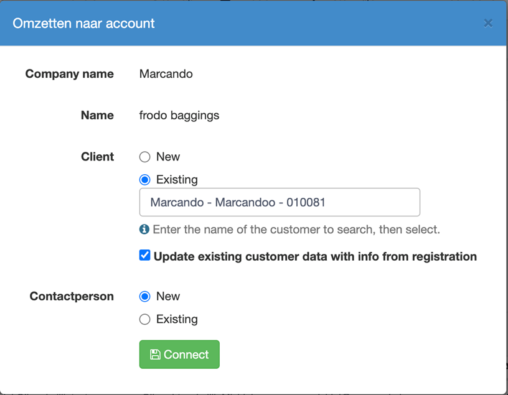
Task: Click the 'Marcando' company name value
Action: coord(166,74)
